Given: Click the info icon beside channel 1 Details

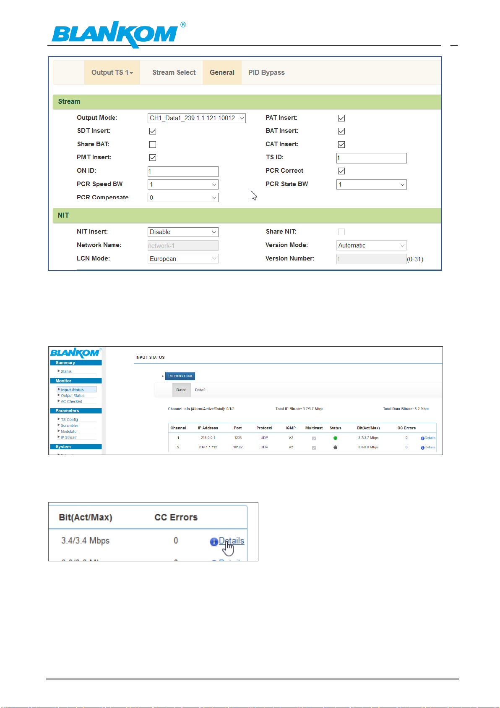Looking at the screenshot, I should (422, 438).
